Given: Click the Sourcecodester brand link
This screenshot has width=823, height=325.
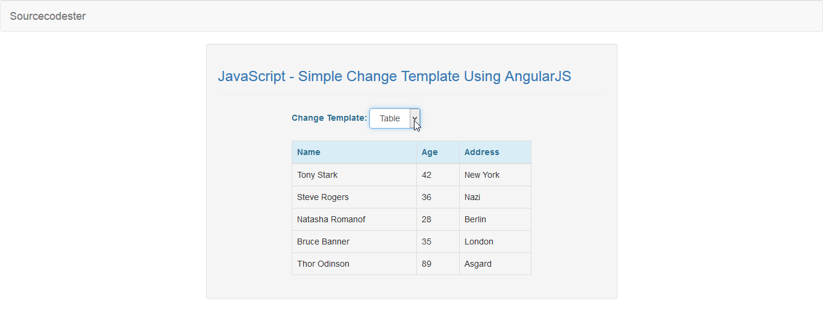Looking at the screenshot, I should [48, 16].
